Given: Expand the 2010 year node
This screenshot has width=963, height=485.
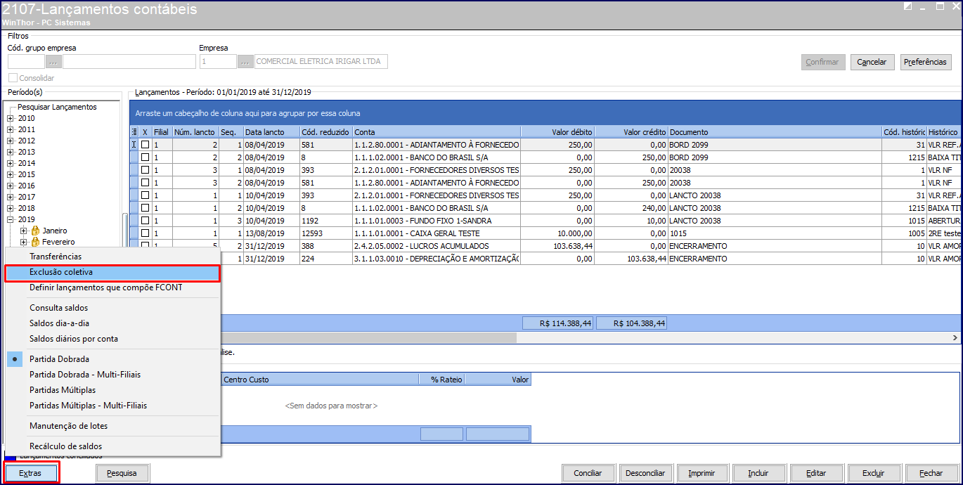Looking at the screenshot, I should [x=11, y=118].
